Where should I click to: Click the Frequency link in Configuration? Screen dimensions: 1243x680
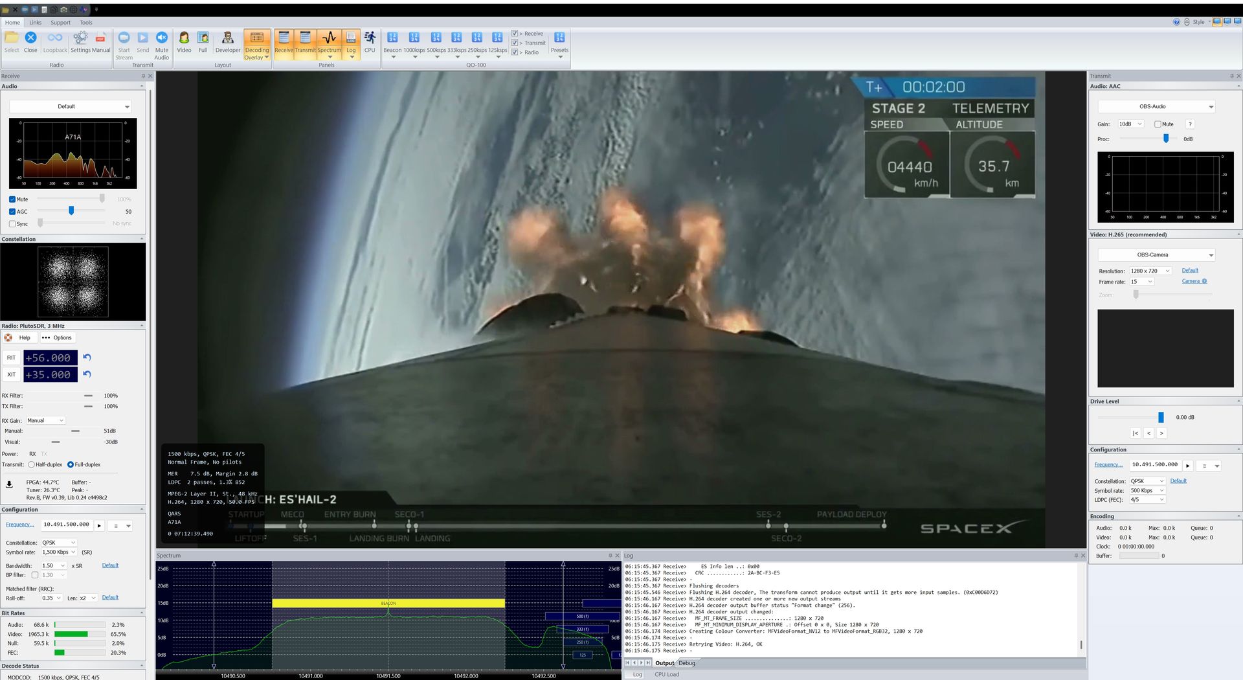20,525
